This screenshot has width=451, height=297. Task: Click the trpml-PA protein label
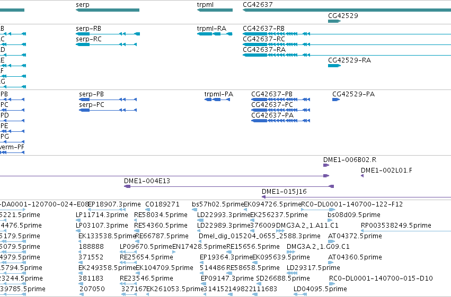(x=218, y=94)
